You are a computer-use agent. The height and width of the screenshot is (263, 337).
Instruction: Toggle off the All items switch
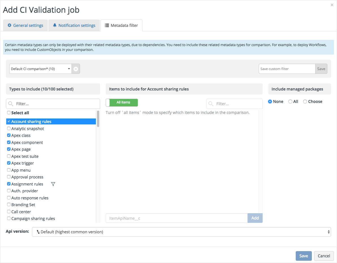pyautogui.click(x=122, y=102)
